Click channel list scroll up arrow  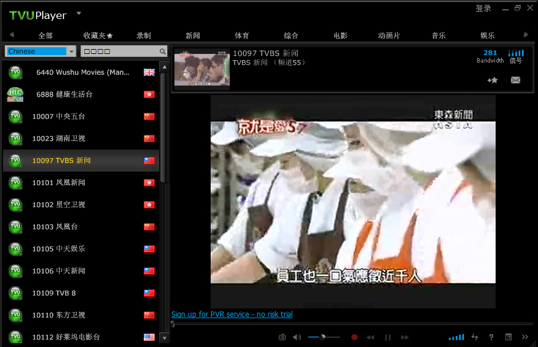tap(165, 67)
